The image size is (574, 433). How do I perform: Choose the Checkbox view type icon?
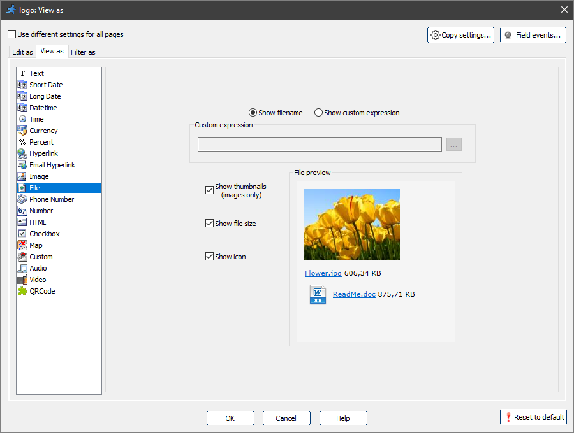pyautogui.click(x=22, y=233)
